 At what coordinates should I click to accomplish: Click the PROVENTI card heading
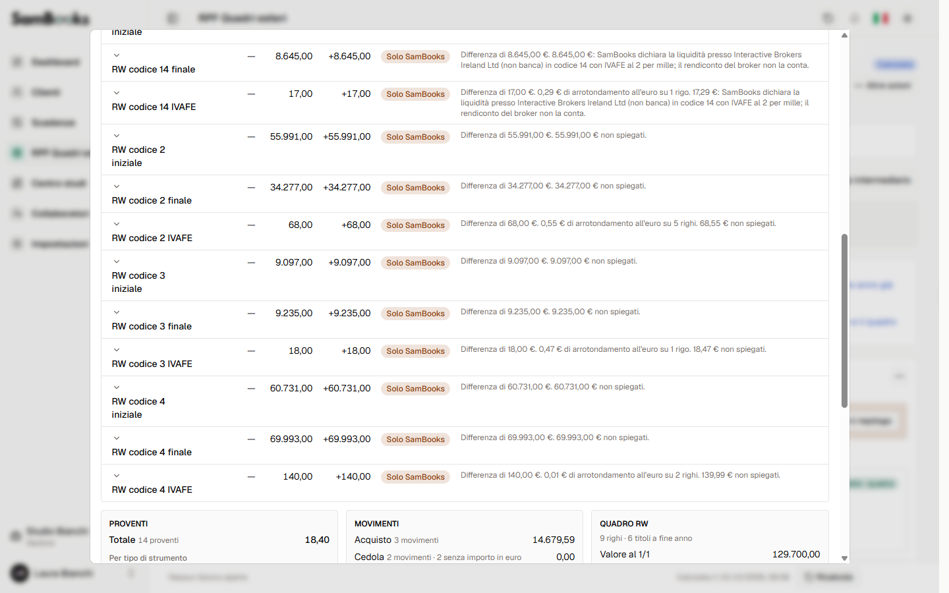(129, 524)
